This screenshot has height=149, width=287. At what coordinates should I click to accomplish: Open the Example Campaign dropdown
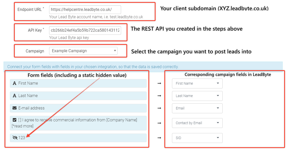(83, 51)
